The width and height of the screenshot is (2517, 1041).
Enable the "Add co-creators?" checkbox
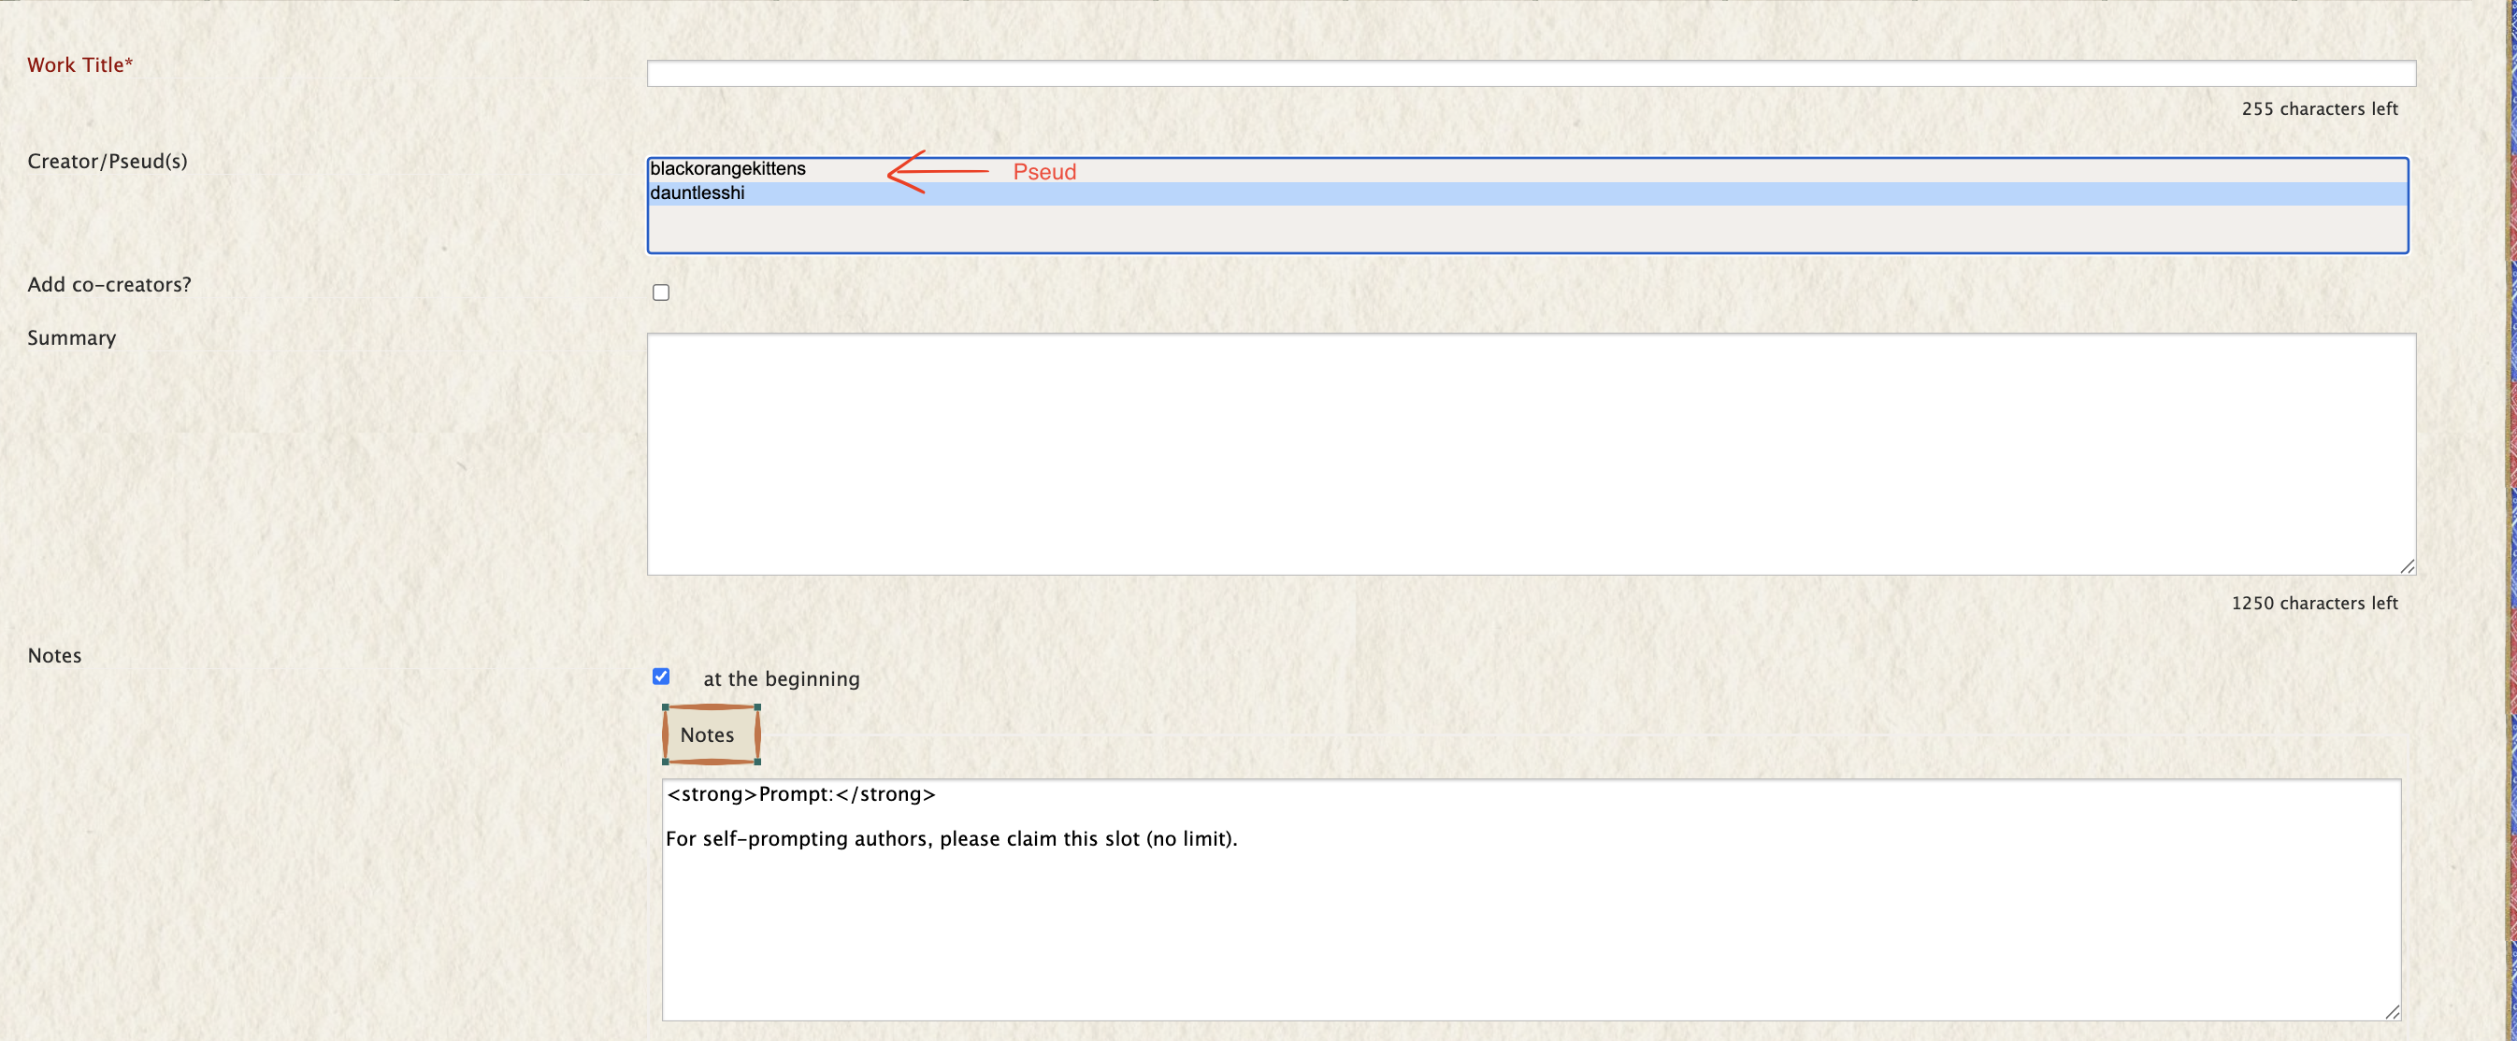pyautogui.click(x=661, y=292)
